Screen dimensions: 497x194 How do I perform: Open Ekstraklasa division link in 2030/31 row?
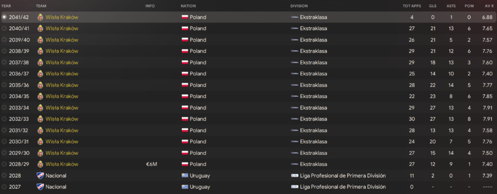314,142
